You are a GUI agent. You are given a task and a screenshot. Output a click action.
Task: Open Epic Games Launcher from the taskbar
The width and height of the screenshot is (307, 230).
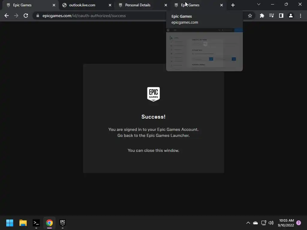coord(62,223)
